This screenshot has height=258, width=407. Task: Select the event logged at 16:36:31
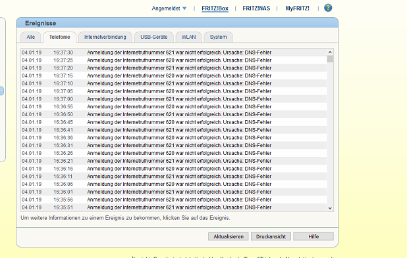pyautogui.click(x=174, y=146)
